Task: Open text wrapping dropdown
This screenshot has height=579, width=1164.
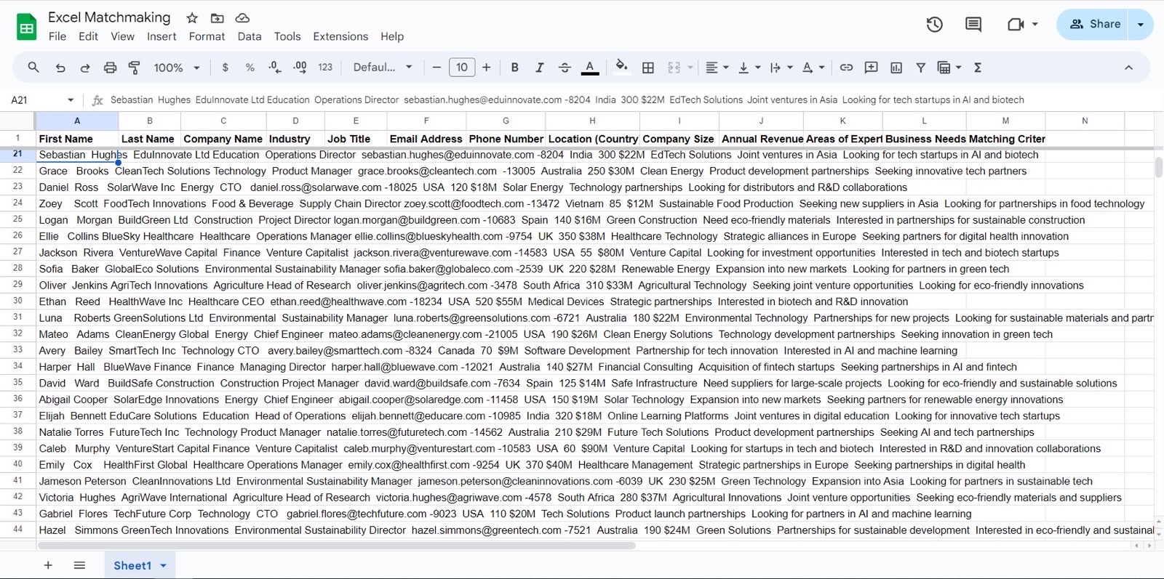Action: [781, 68]
